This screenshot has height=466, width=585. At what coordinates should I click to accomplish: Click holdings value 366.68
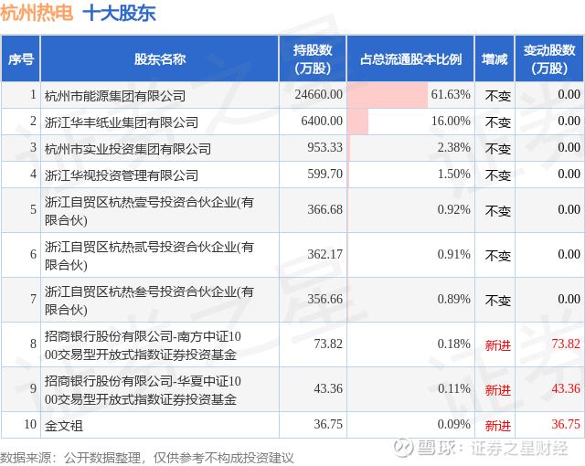tap(325, 209)
